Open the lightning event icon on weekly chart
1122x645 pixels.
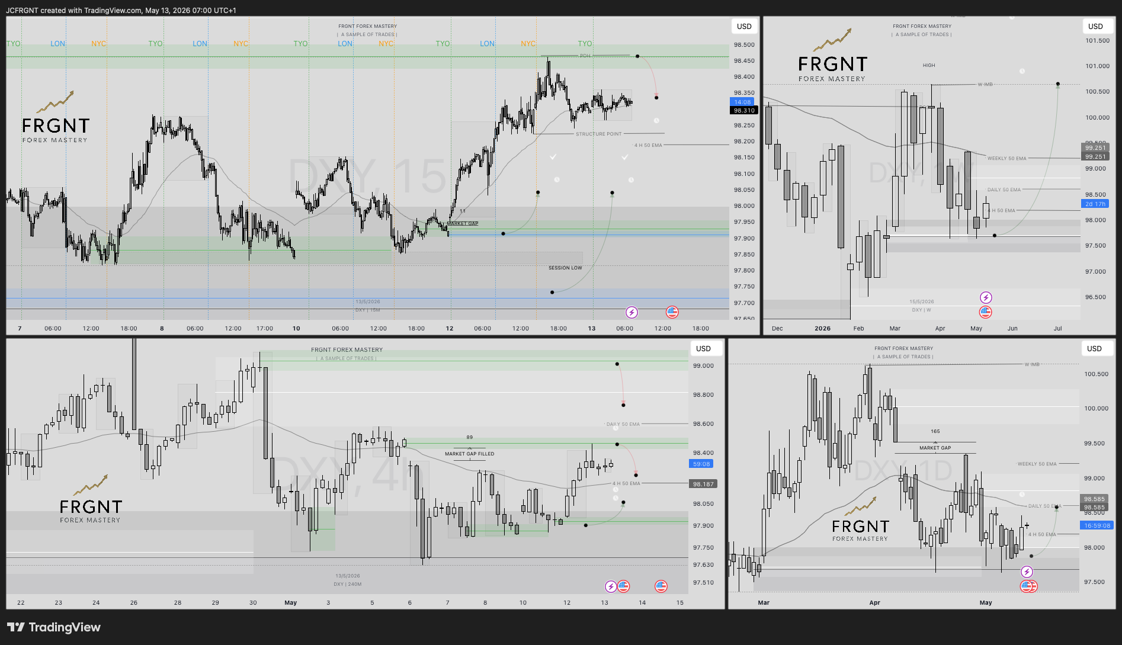(x=986, y=297)
